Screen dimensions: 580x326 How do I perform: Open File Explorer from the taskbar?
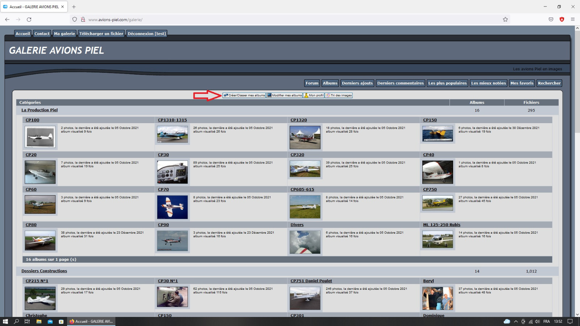[39, 321]
